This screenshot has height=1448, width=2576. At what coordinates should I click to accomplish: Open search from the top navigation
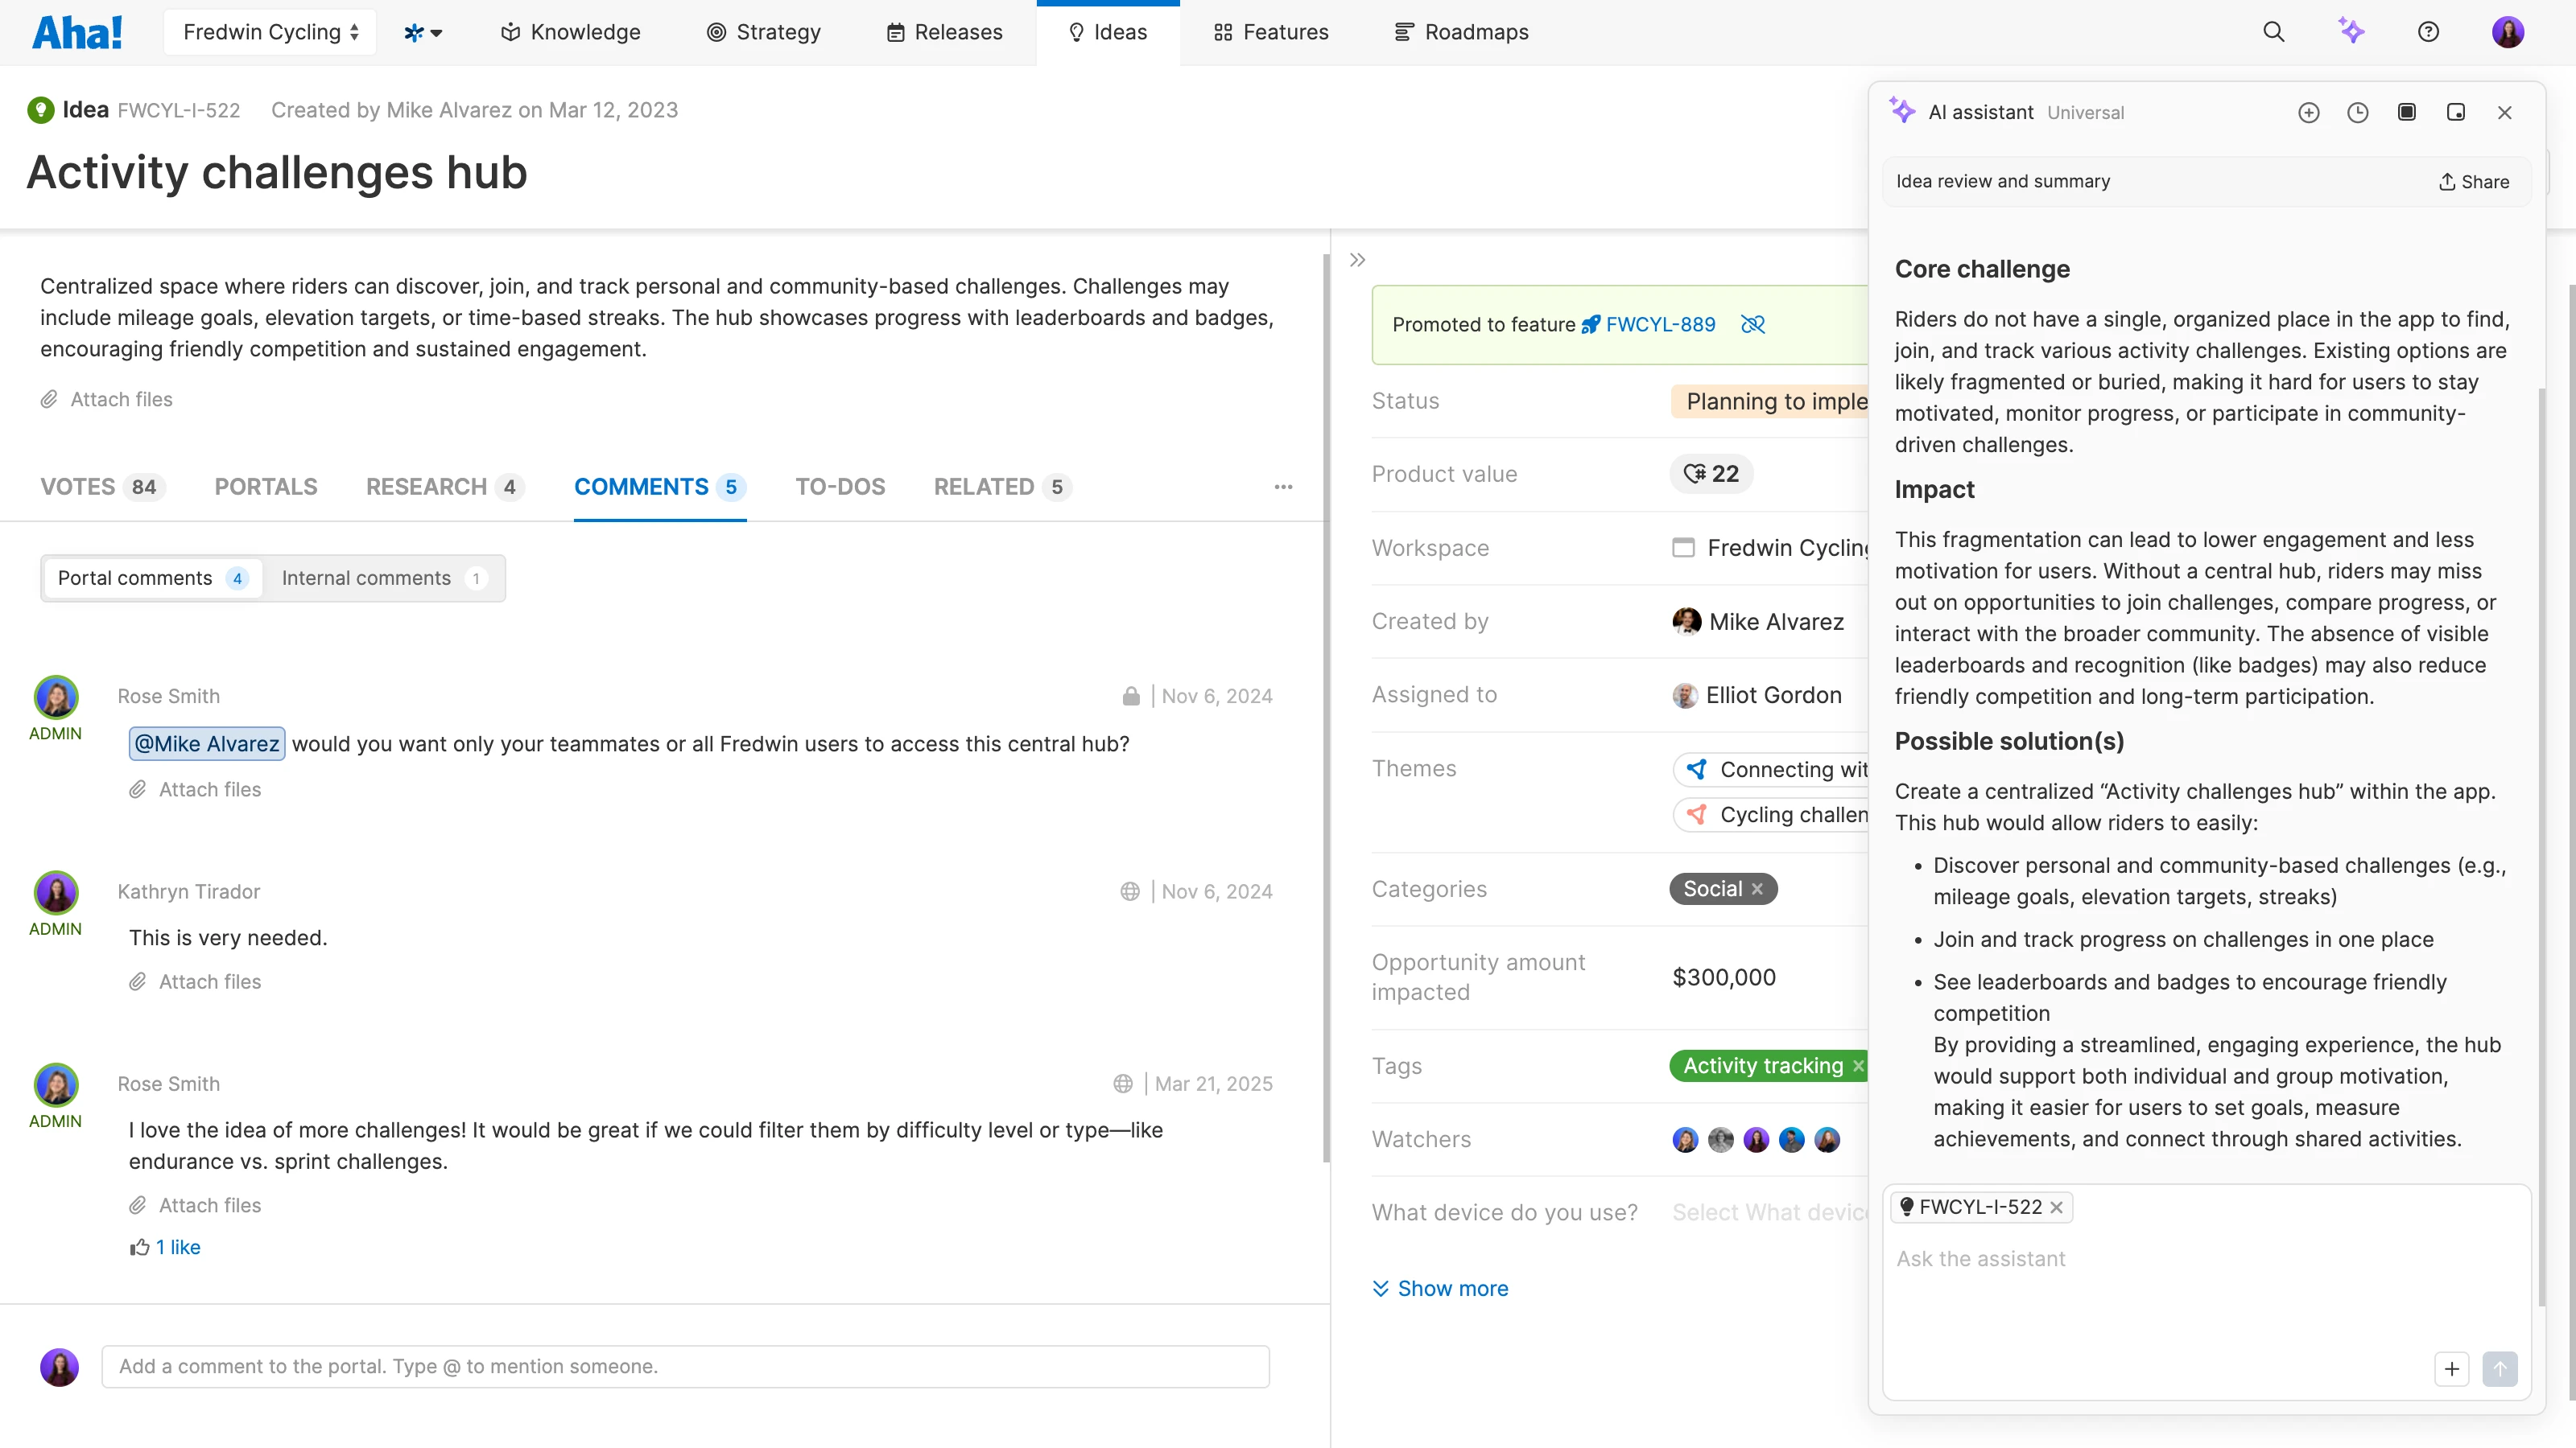2274,31
